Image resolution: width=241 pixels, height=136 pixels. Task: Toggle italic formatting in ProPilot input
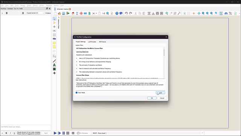click(10, 133)
